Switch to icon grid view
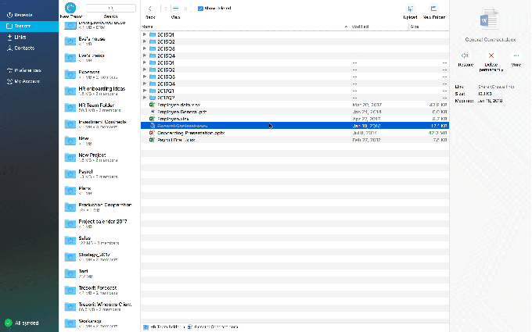This screenshot has width=532, height=332. pos(166,9)
